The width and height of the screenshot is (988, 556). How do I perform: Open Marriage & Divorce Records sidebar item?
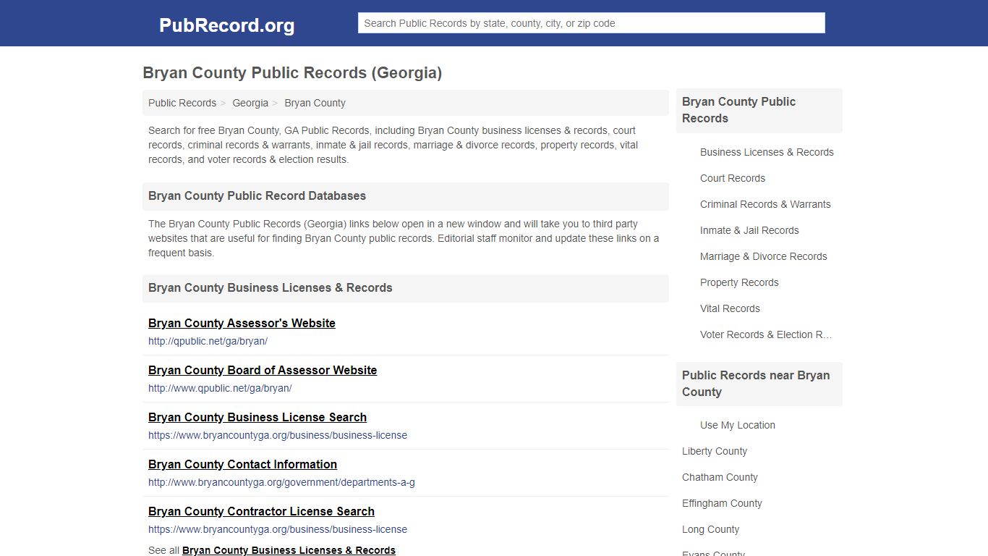763,256
